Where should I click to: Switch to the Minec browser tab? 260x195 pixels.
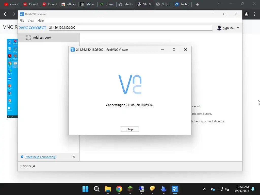click(x=88, y=4)
